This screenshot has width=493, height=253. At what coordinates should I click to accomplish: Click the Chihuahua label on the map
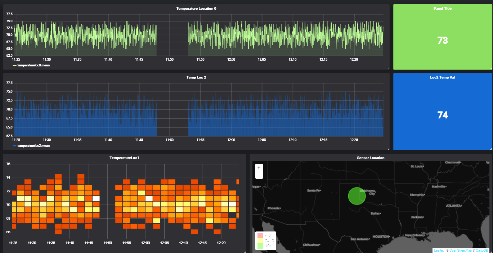(311, 245)
